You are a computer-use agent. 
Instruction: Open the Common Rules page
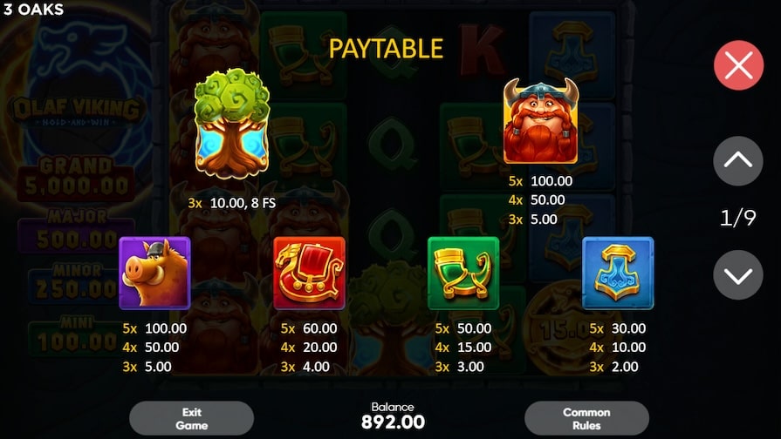click(x=586, y=419)
